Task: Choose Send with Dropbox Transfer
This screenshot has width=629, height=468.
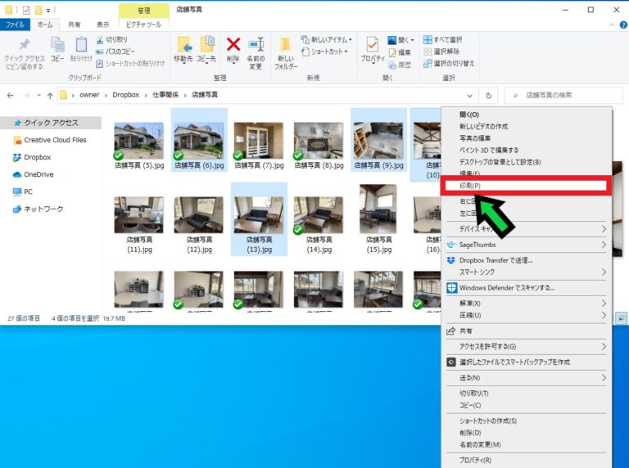Action: [526, 260]
